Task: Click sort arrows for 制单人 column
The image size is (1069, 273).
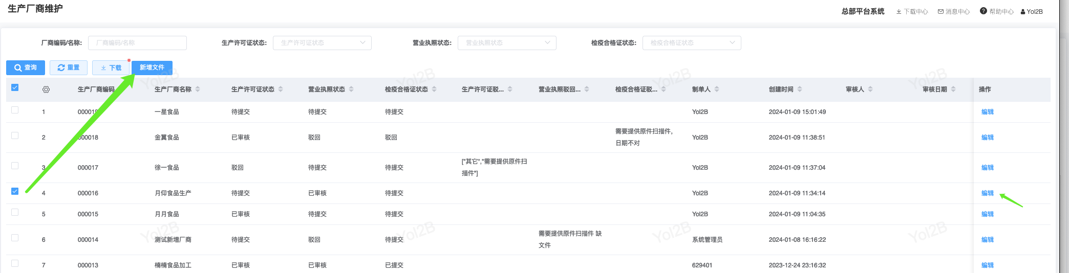Action: (x=717, y=89)
